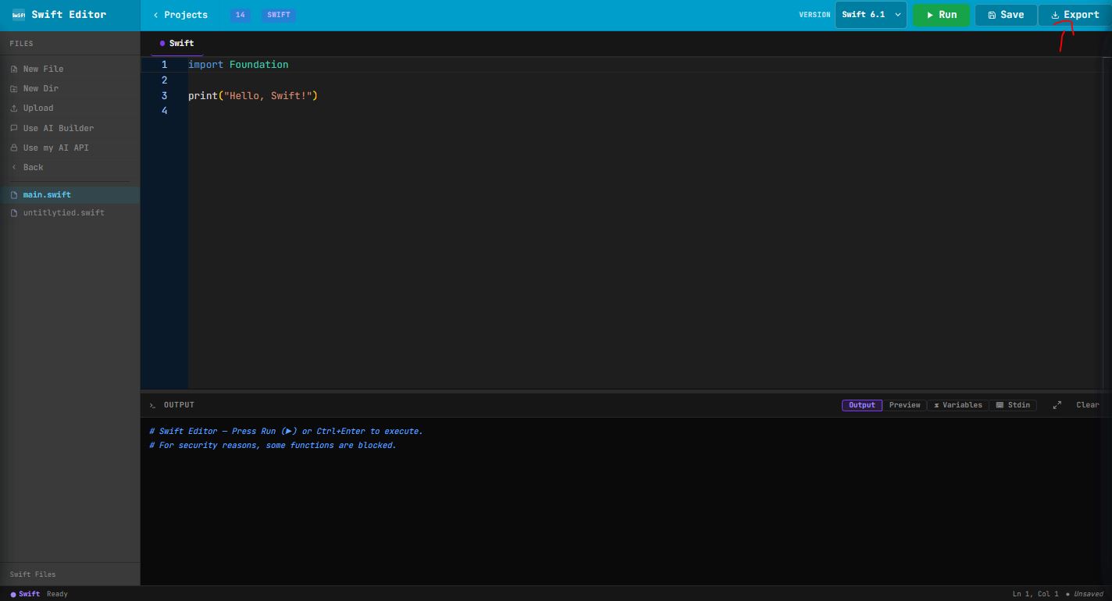Switch to the Output tab
1112x601 pixels.
862,405
